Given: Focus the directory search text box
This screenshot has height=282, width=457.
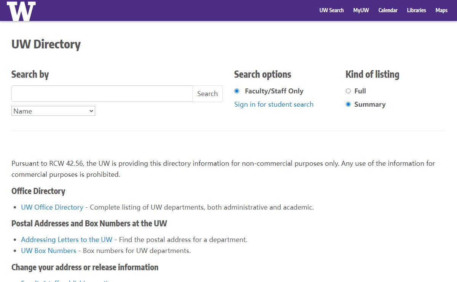Looking at the screenshot, I should pyautogui.click(x=102, y=94).
